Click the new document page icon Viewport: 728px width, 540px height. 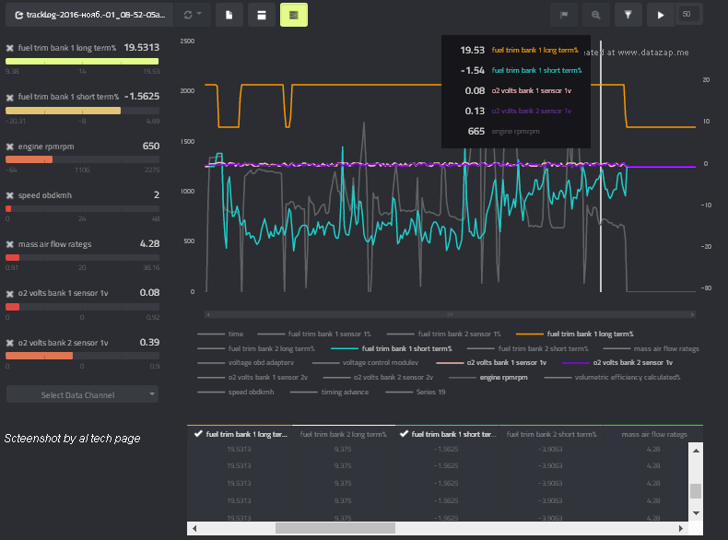point(229,15)
